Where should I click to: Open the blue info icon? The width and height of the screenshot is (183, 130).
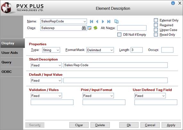(x=173, y=3)
